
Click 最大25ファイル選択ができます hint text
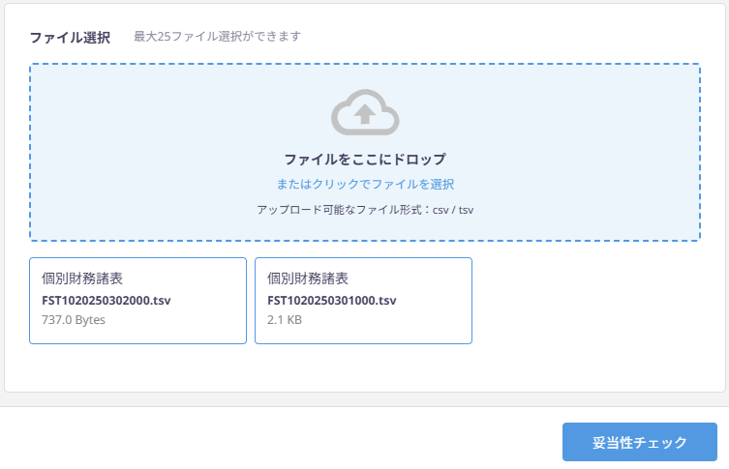[x=217, y=36]
